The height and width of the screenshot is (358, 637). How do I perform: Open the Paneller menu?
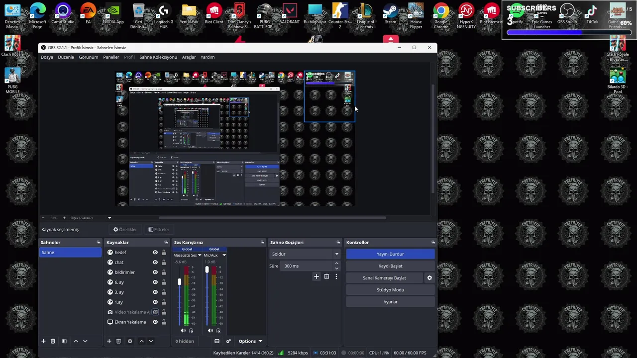point(111,57)
